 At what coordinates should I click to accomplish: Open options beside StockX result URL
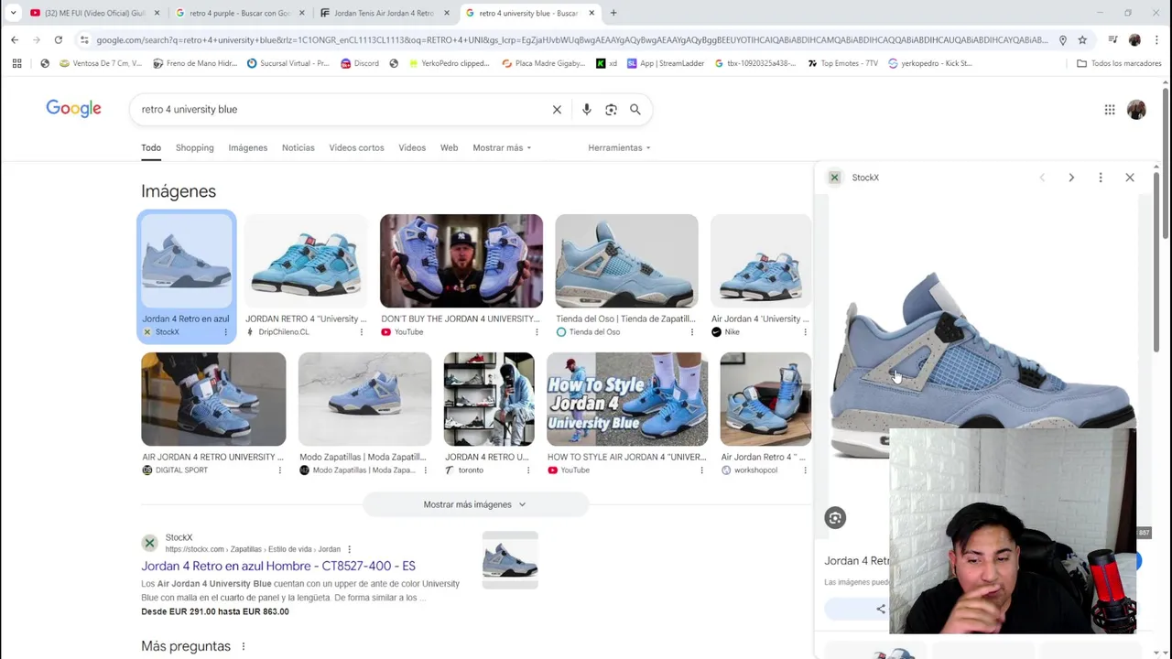pos(349,549)
